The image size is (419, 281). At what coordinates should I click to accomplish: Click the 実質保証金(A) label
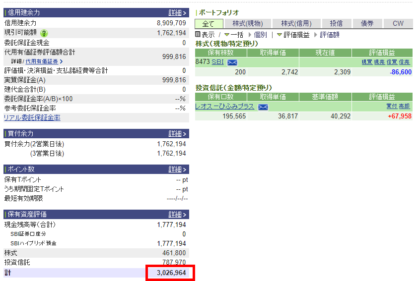[x=25, y=80]
